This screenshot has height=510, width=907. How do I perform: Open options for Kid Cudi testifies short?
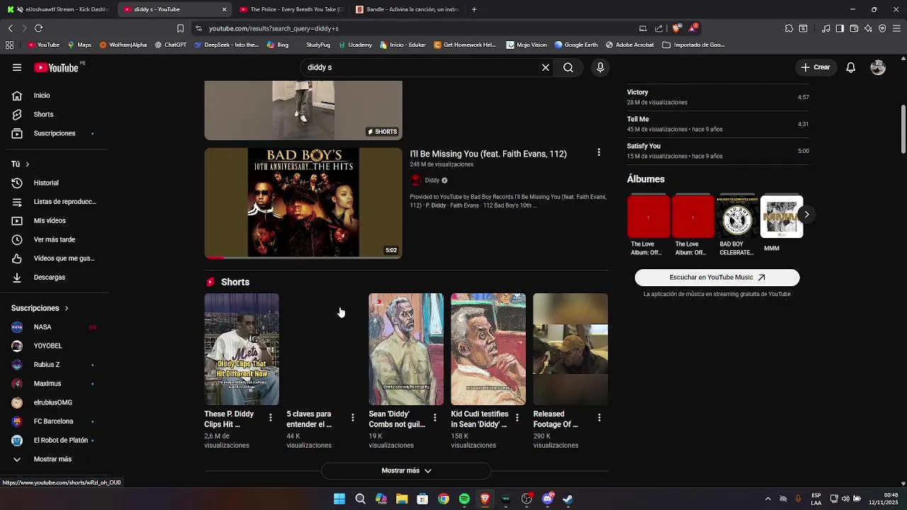[x=517, y=418]
